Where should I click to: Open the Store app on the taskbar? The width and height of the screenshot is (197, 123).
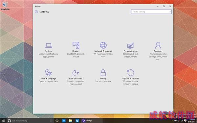pyautogui.click(x=77, y=121)
